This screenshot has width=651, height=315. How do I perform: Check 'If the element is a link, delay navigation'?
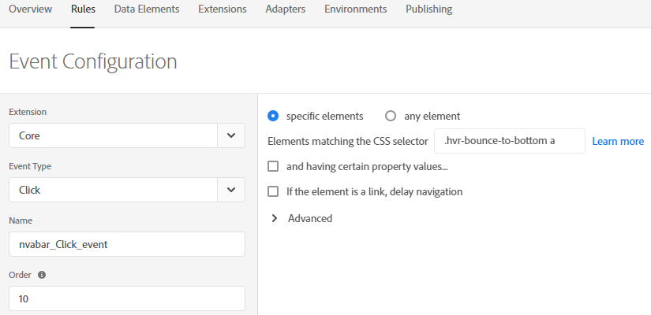[274, 191]
